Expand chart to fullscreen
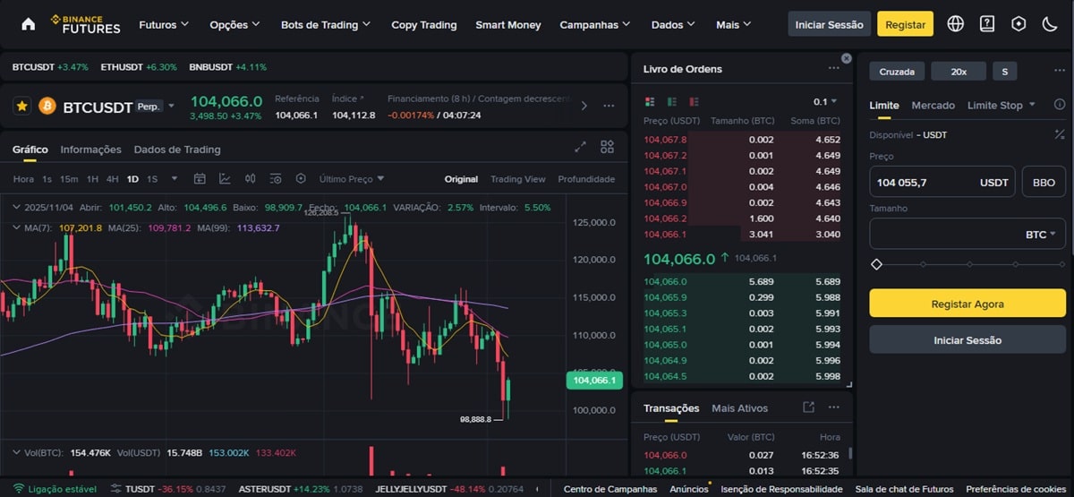Screen dimensions: 1074x497 [x=580, y=147]
